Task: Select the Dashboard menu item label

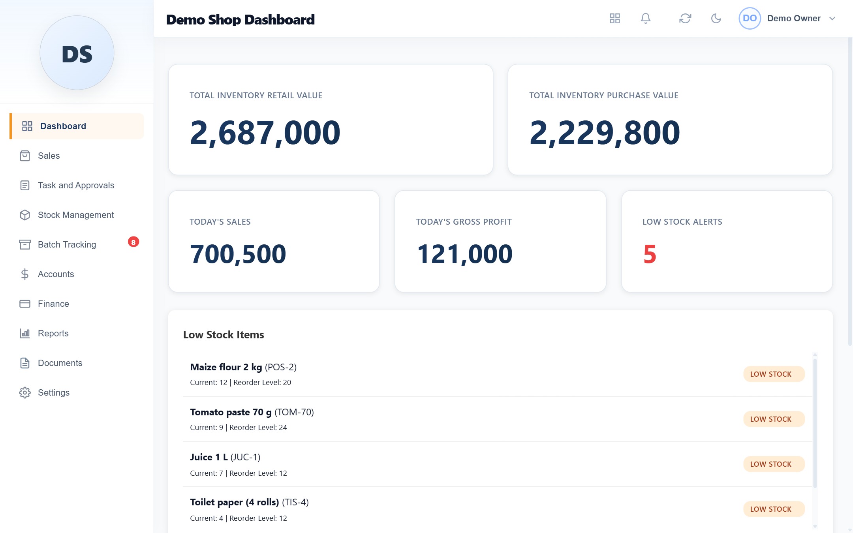Action: (x=63, y=126)
